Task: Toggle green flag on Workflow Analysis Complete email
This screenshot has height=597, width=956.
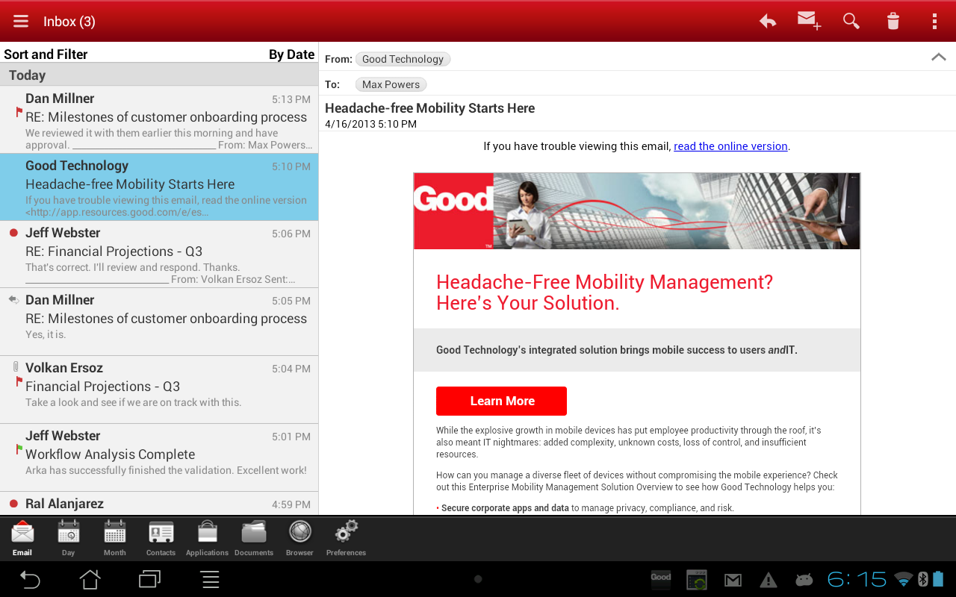Action: point(19,449)
